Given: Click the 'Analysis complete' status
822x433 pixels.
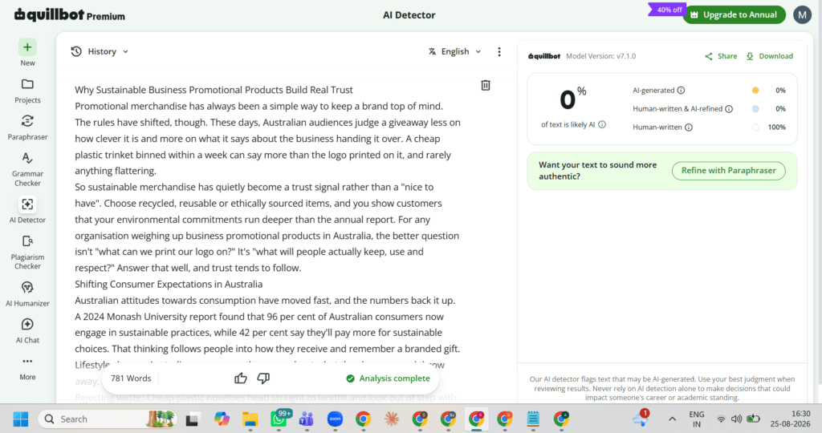Looking at the screenshot, I should (x=388, y=378).
